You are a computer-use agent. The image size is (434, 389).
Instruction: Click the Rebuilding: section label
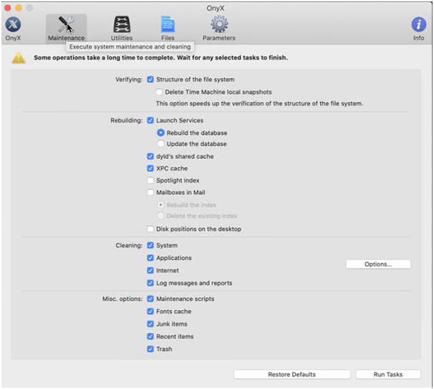pos(126,120)
